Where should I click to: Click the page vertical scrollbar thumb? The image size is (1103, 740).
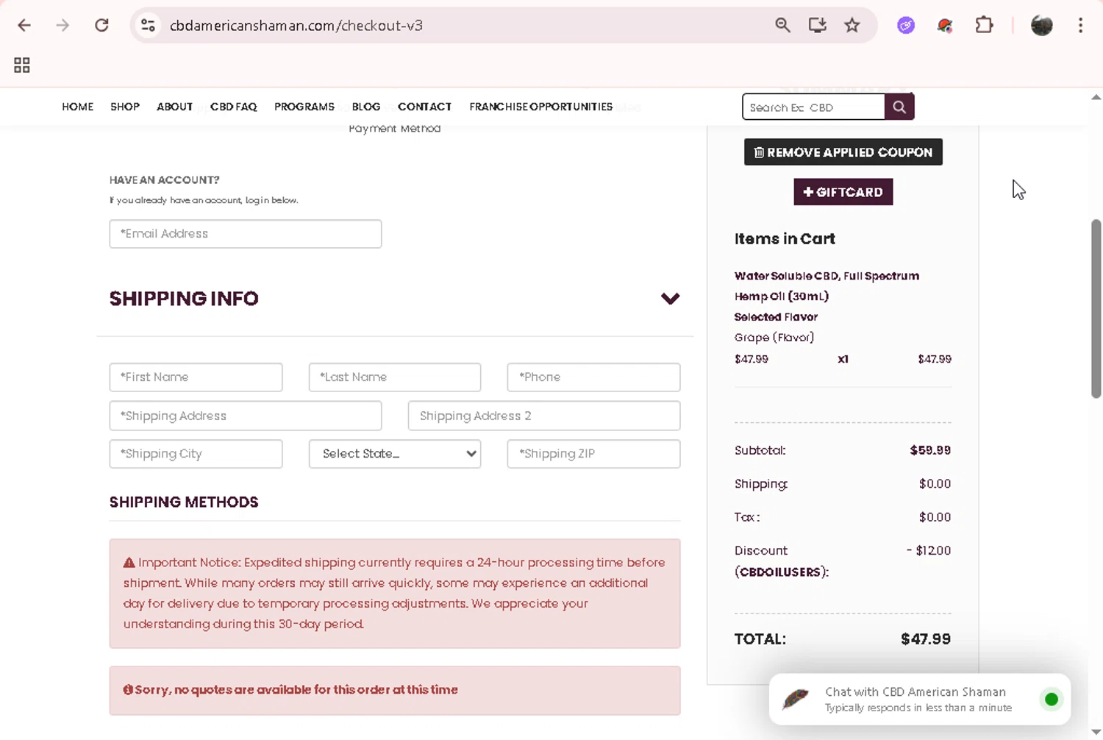click(x=1096, y=309)
